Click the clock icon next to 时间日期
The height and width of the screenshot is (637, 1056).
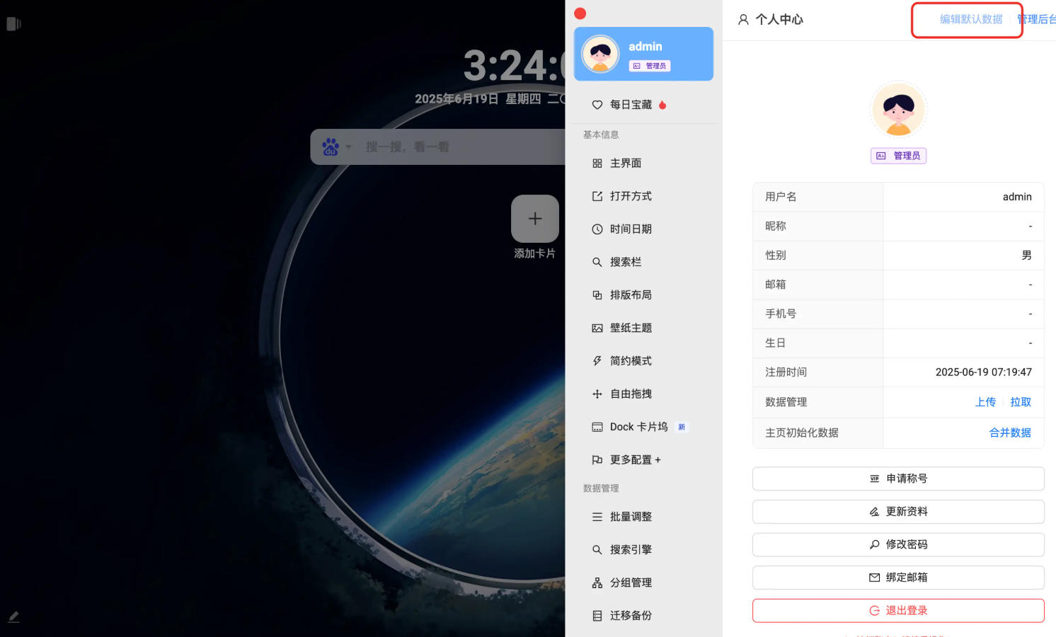point(597,229)
